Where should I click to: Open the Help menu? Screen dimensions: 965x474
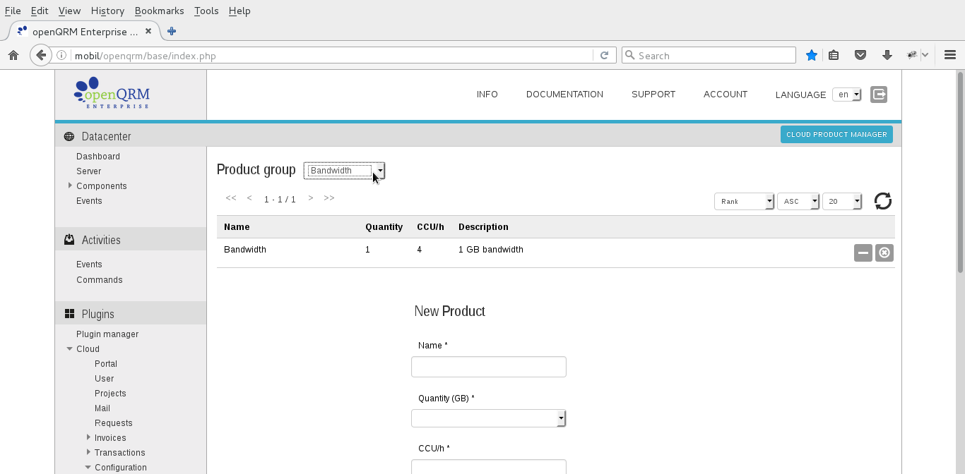pos(239,11)
